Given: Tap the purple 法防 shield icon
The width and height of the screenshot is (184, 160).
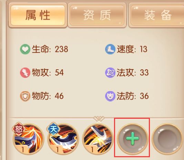Looking at the screenshot, I should pos(110,96).
